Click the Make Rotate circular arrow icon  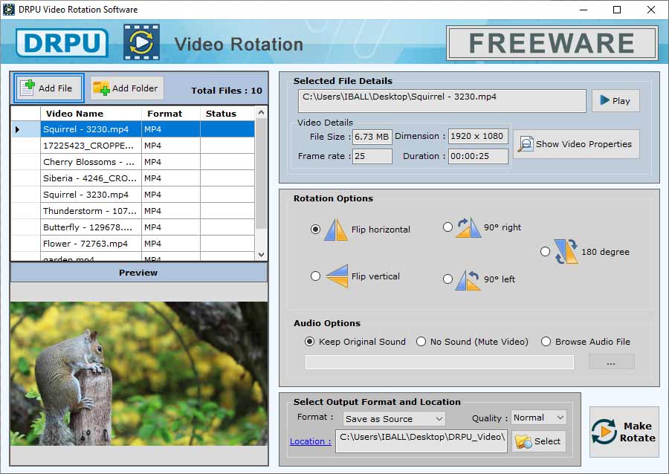[604, 432]
